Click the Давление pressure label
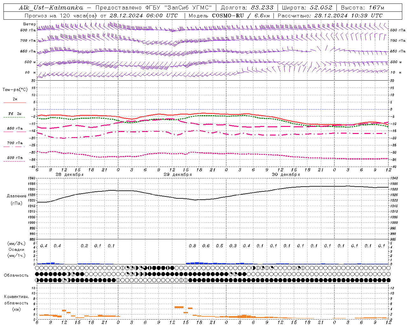This screenshot has height=325, width=407. pos(17,196)
